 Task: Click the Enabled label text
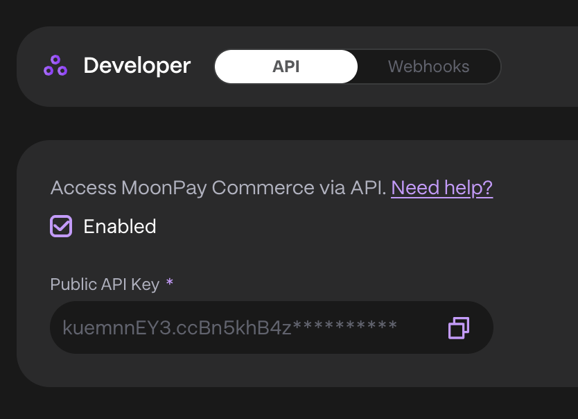120,226
